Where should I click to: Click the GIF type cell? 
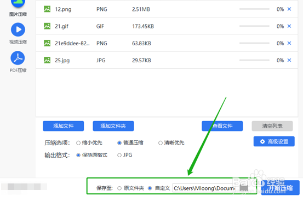coord(100,26)
